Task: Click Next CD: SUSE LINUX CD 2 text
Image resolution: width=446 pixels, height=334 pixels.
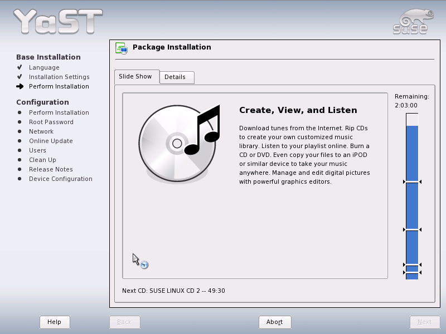Action: pyautogui.click(x=173, y=291)
